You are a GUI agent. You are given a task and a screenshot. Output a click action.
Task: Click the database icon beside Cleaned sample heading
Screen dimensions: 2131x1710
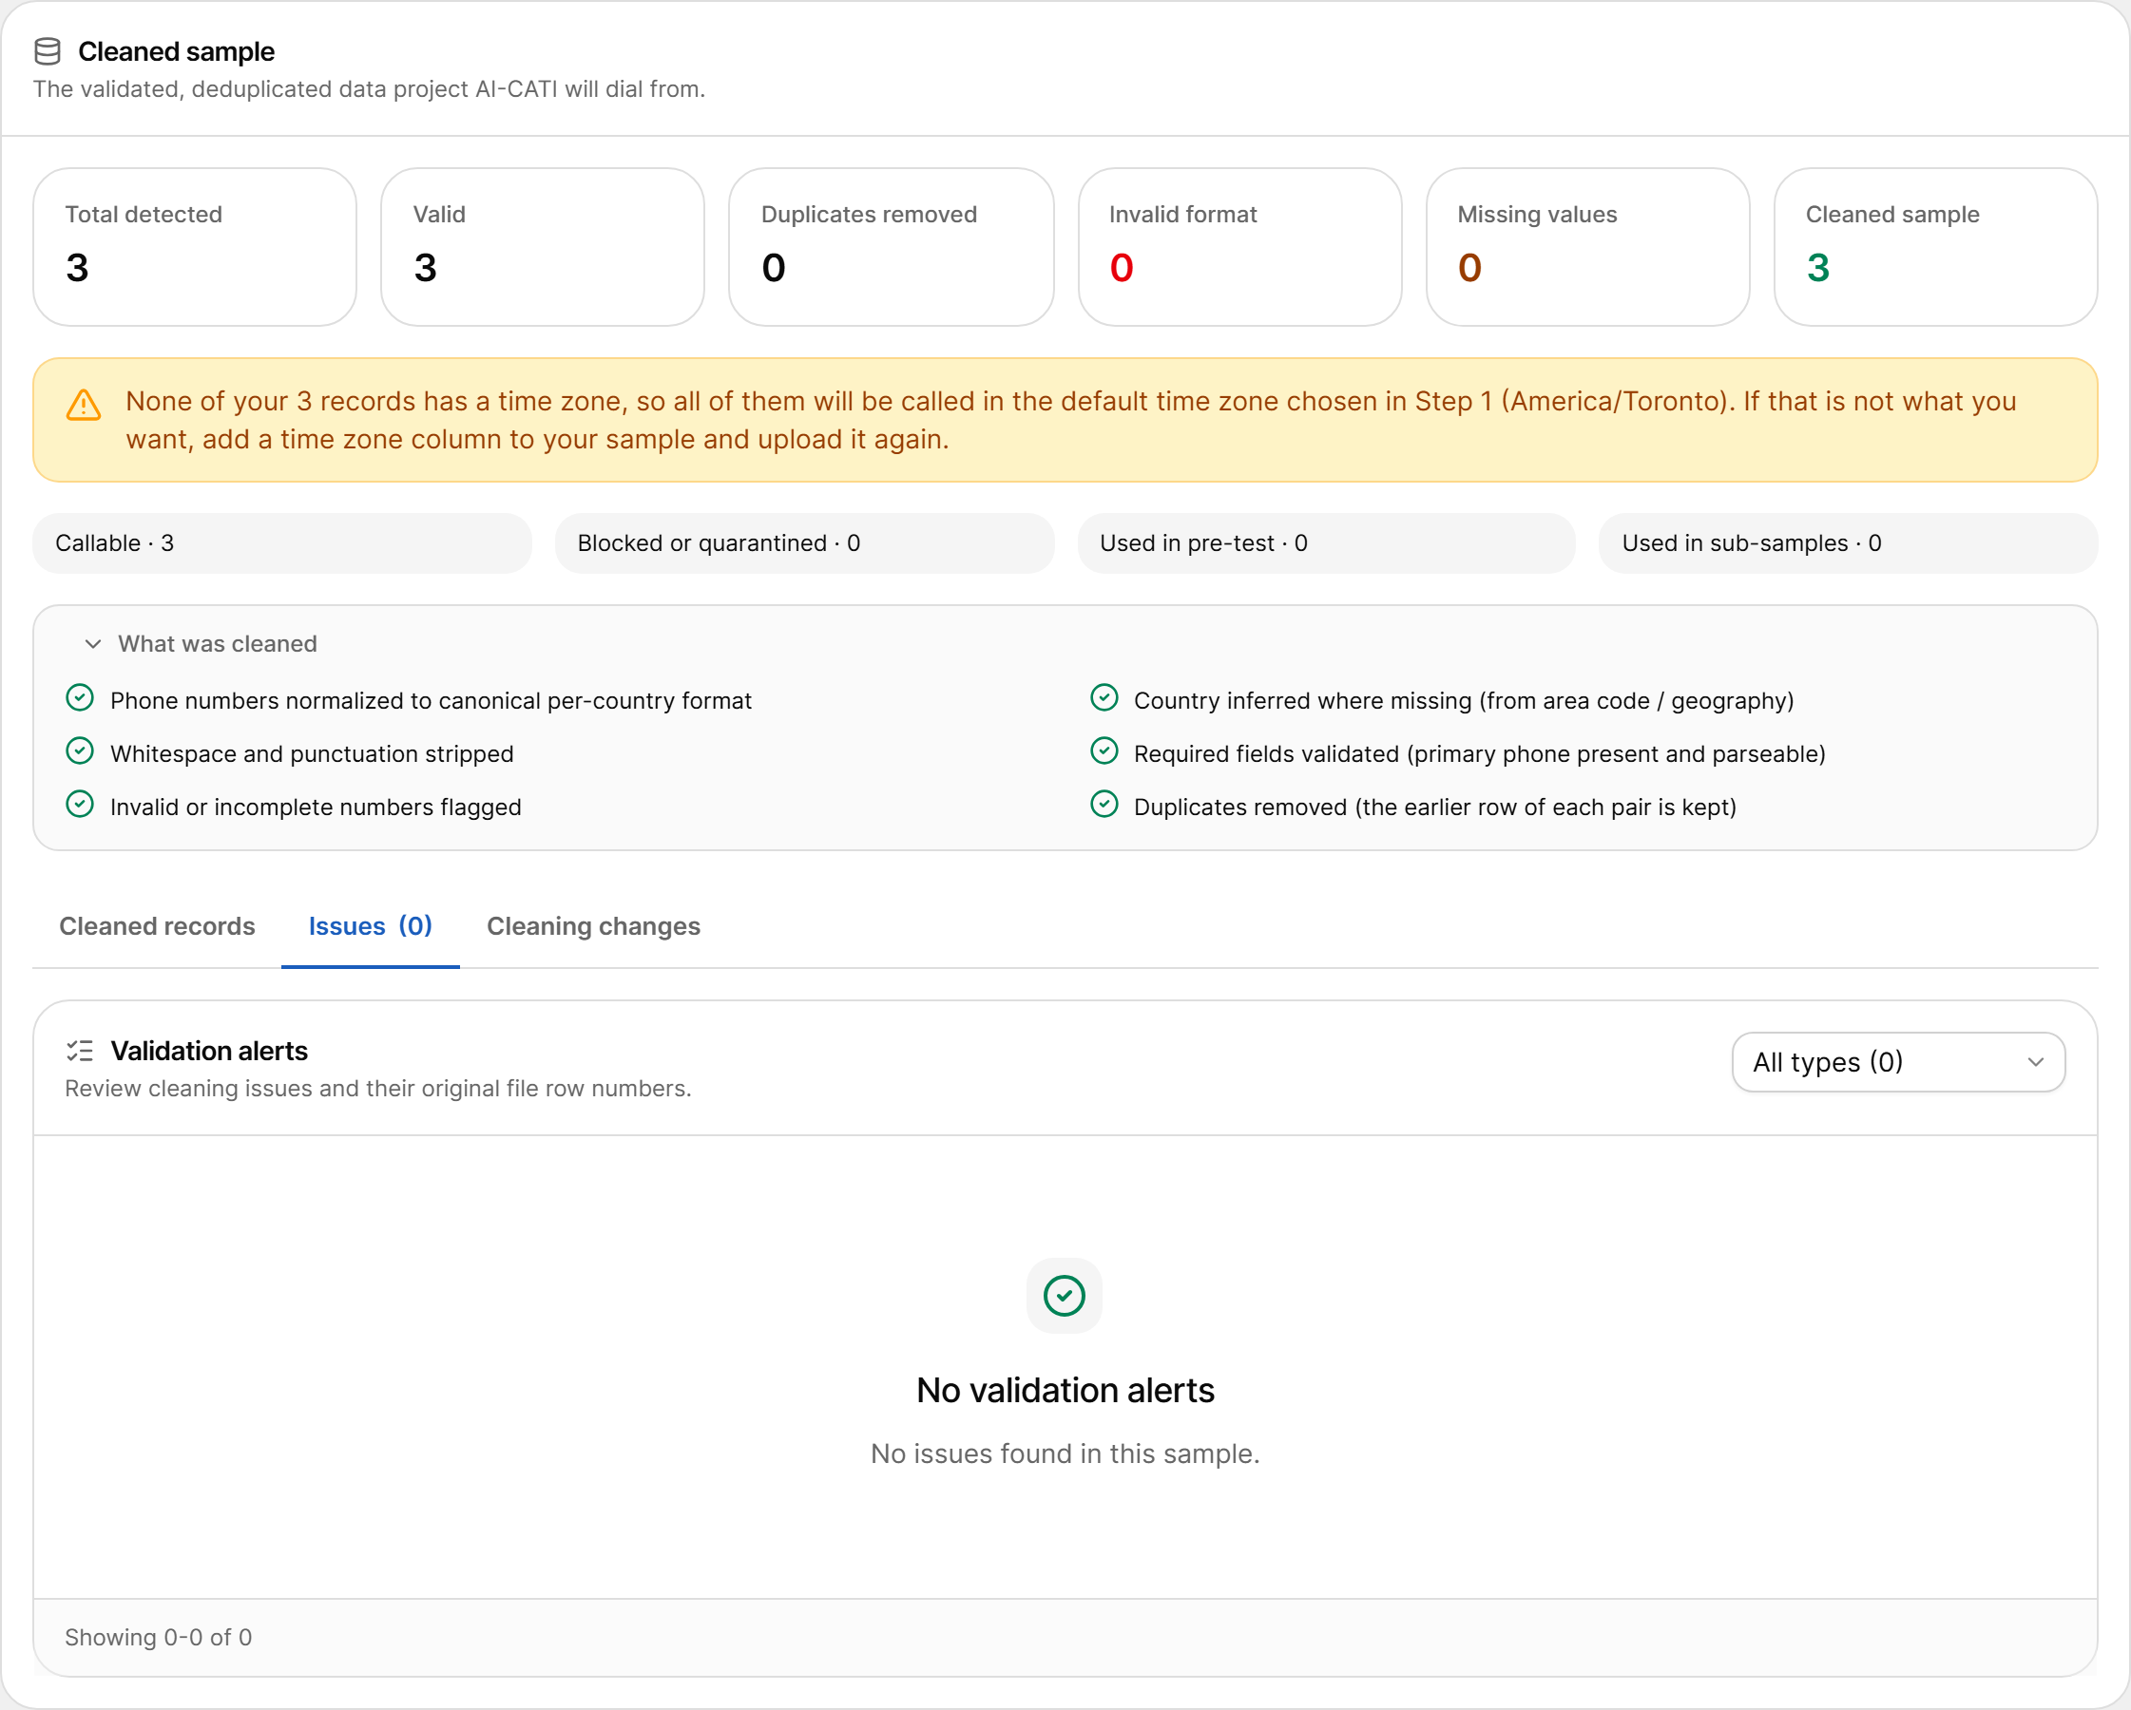(48, 51)
